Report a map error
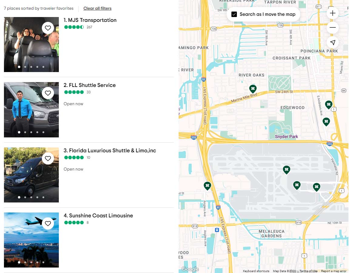Image resolution: width=353 pixels, height=273 pixels. [x=334, y=271]
